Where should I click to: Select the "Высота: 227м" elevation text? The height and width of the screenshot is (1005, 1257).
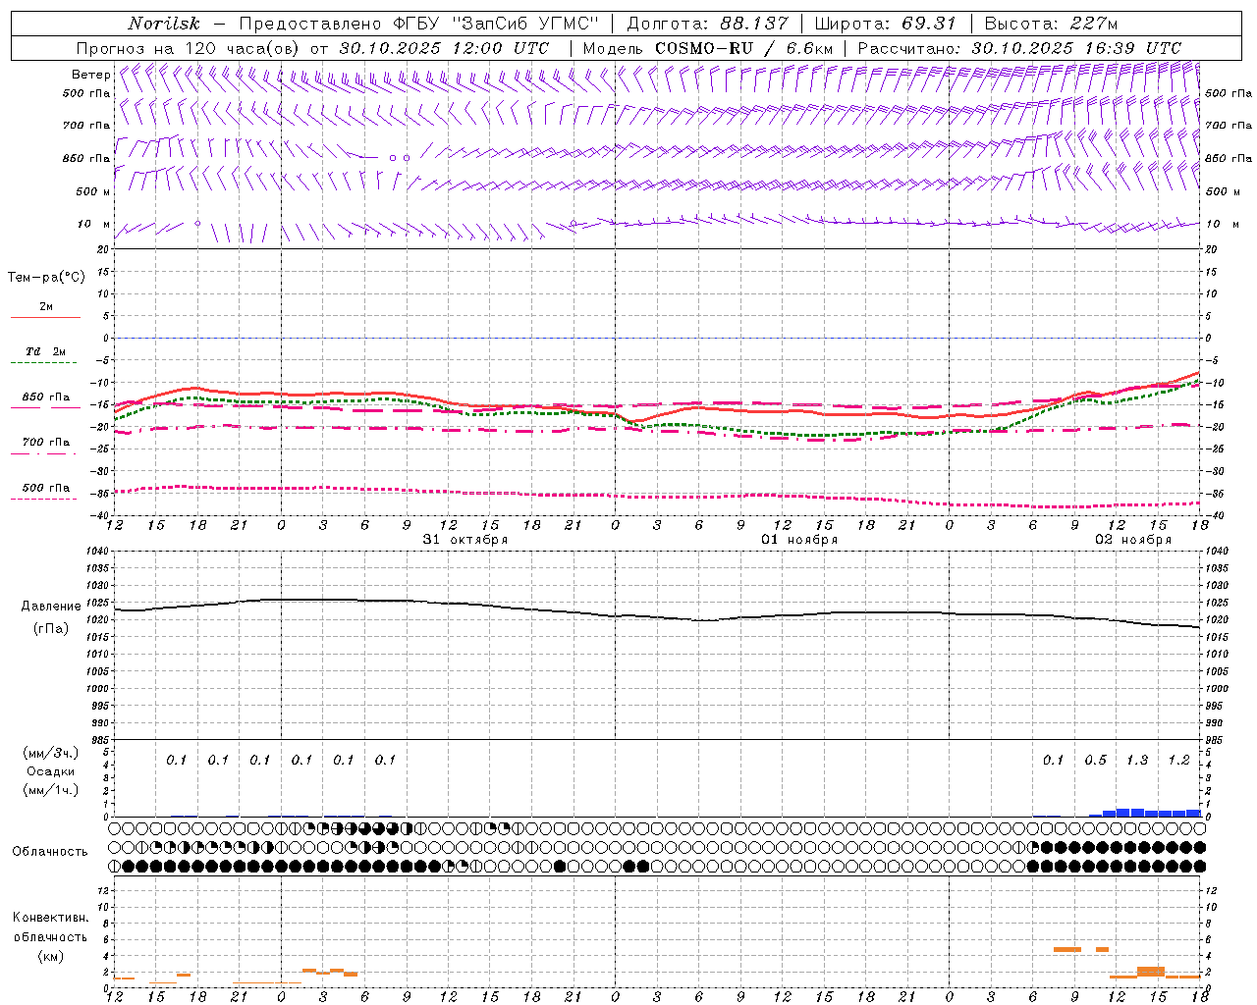(x=1051, y=24)
